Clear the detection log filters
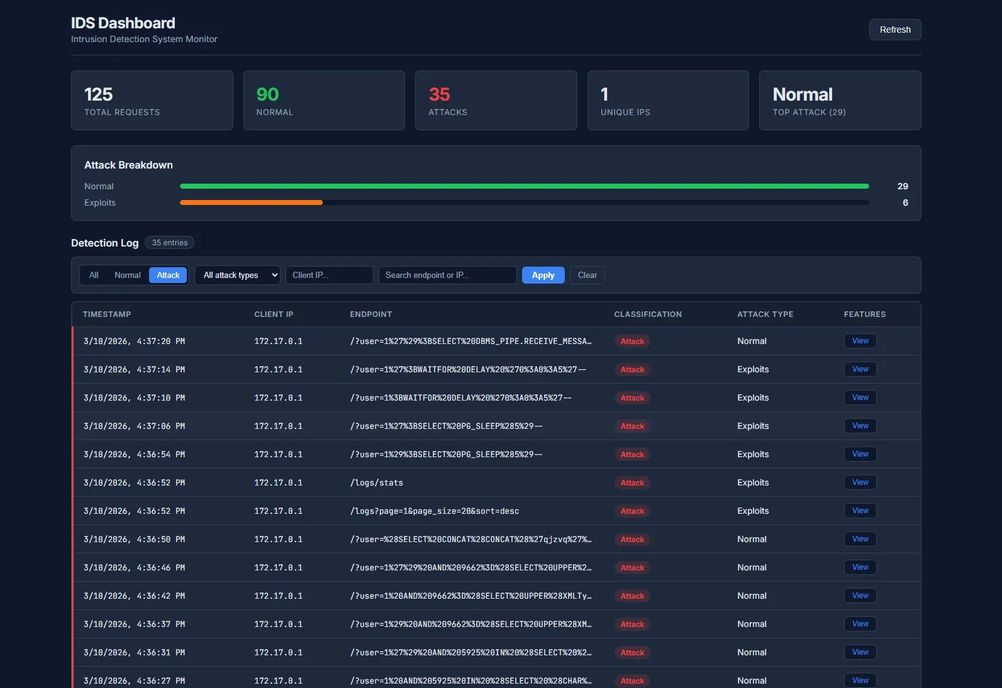Image resolution: width=1002 pixels, height=688 pixels. click(x=587, y=275)
